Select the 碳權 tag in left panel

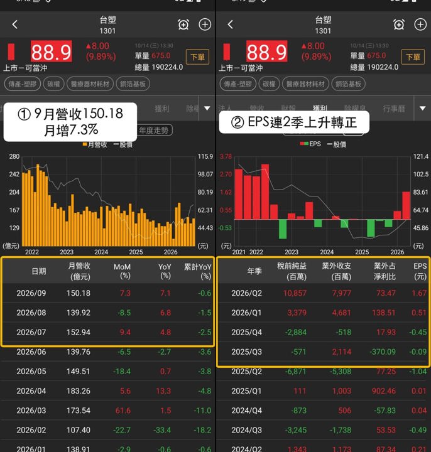point(53,84)
